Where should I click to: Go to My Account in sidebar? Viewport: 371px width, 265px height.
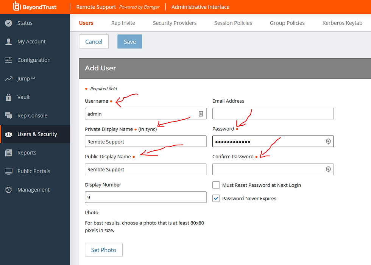pos(35,42)
